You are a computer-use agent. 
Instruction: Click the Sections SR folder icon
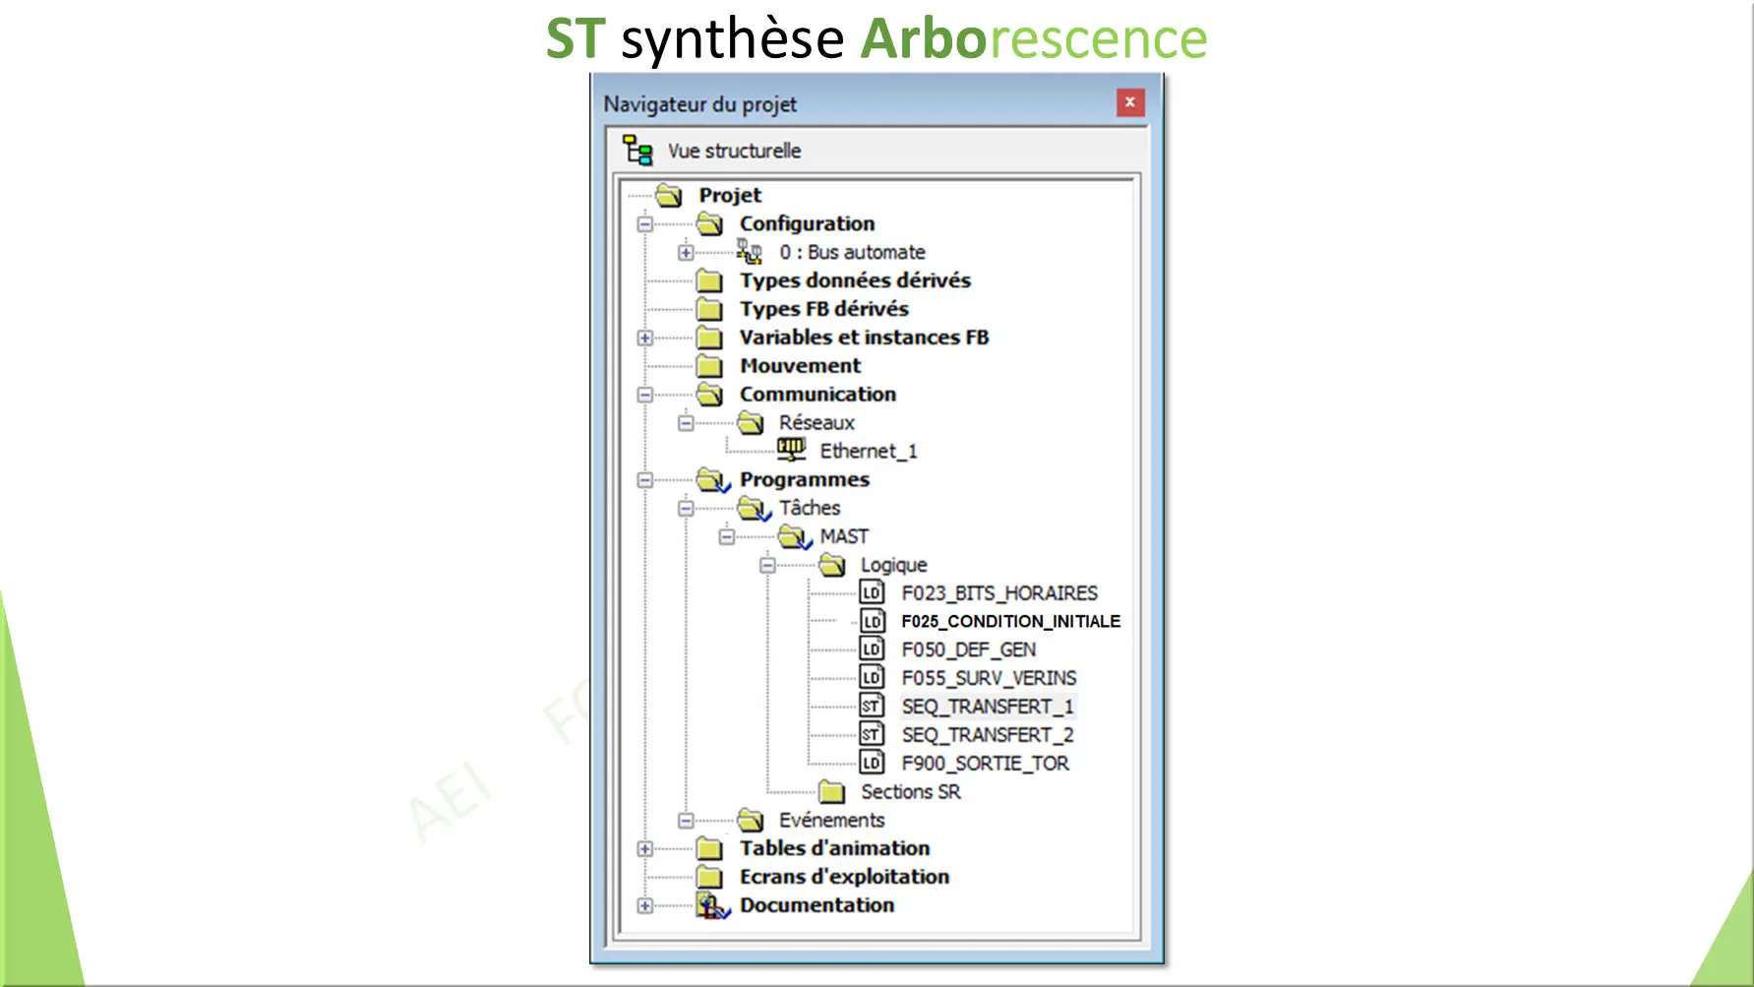(x=831, y=791)
